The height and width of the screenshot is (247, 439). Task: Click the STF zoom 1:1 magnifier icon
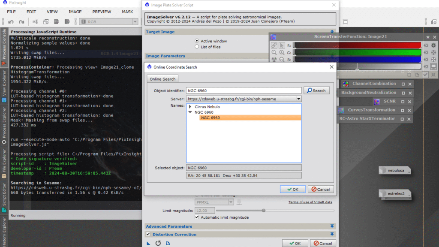(x=274, y=52)
